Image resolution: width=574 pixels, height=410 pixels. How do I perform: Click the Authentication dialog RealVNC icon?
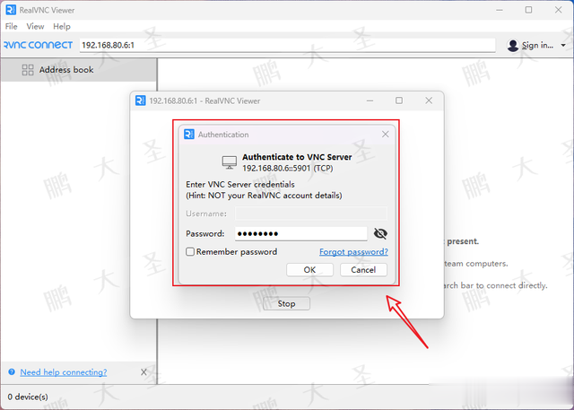(x=189, y=135)
